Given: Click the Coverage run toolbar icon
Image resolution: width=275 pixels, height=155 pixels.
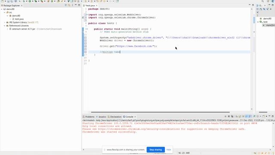Looking at the screenshot, I should click(x=36, y=1).
